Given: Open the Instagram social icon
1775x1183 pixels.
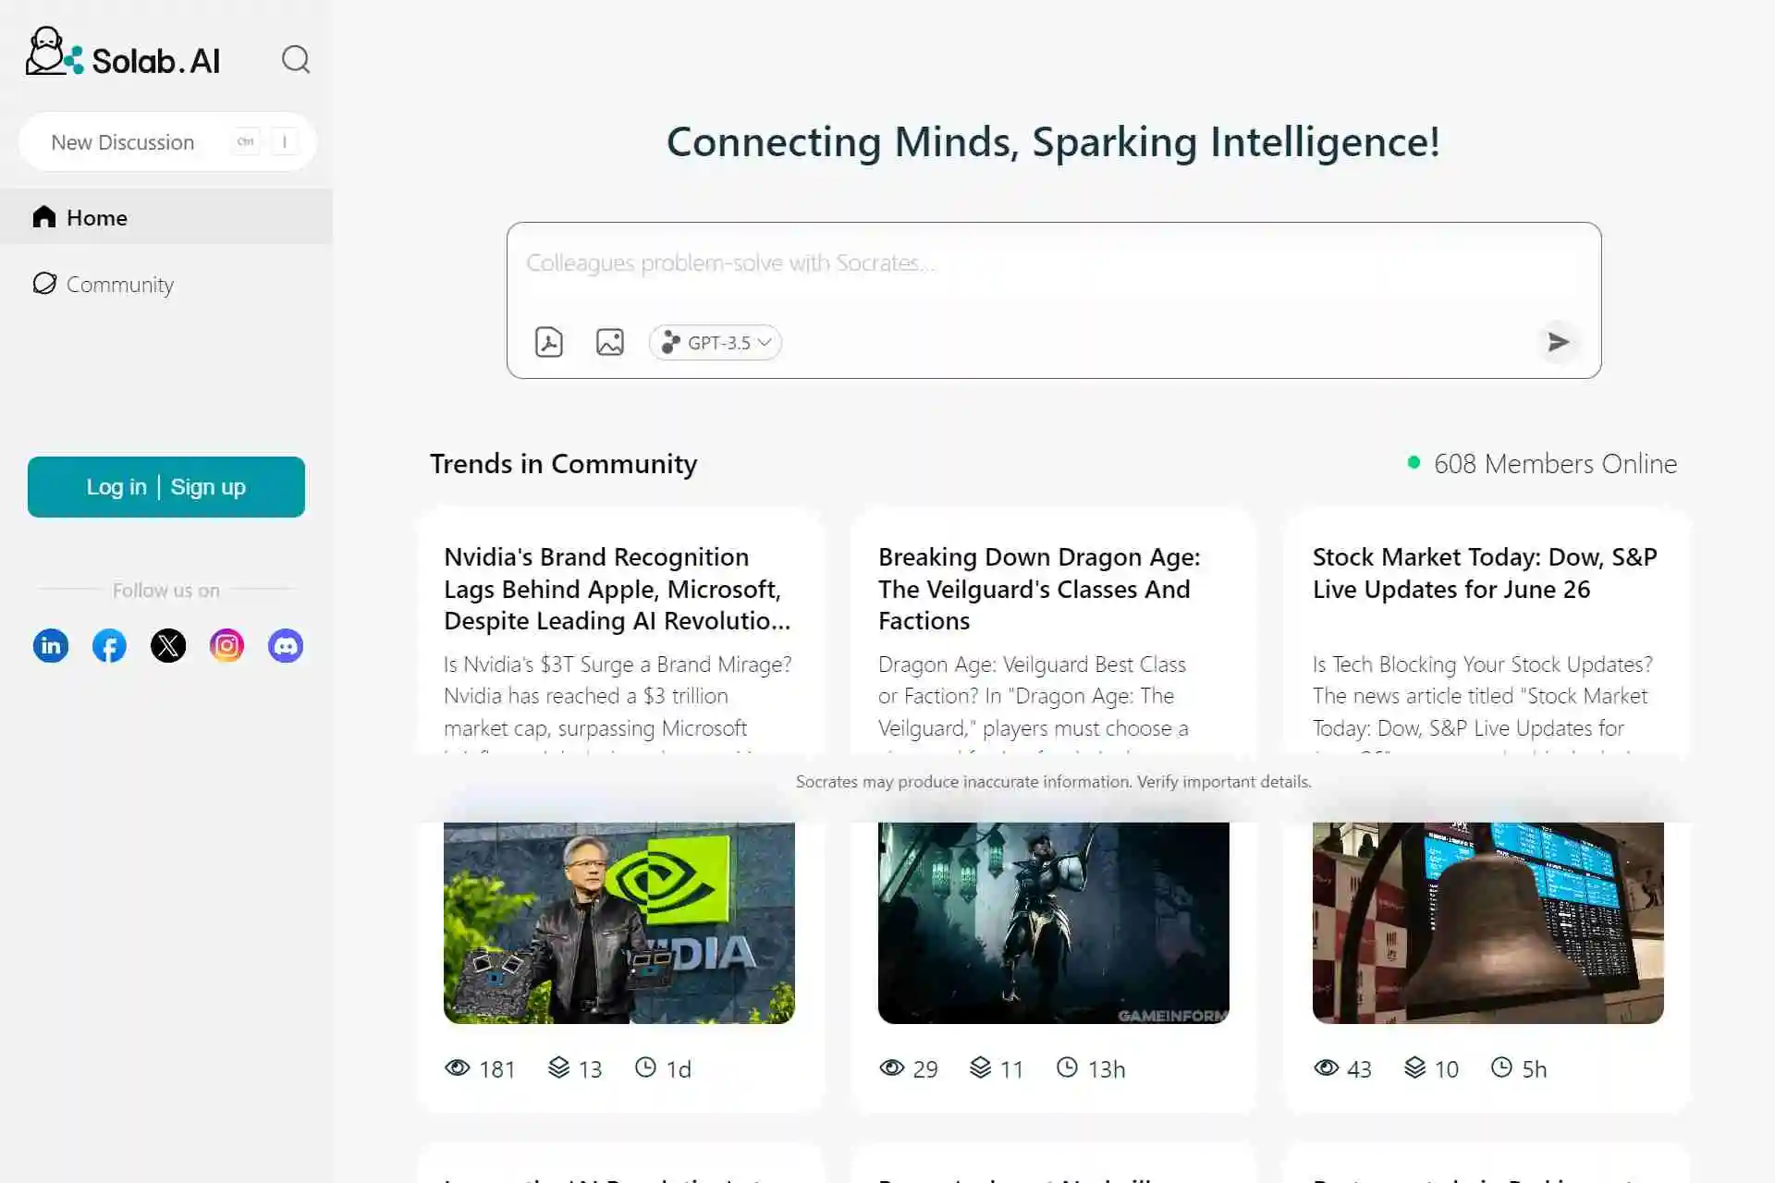Looking at the screenshot, I should pos(226,645).
